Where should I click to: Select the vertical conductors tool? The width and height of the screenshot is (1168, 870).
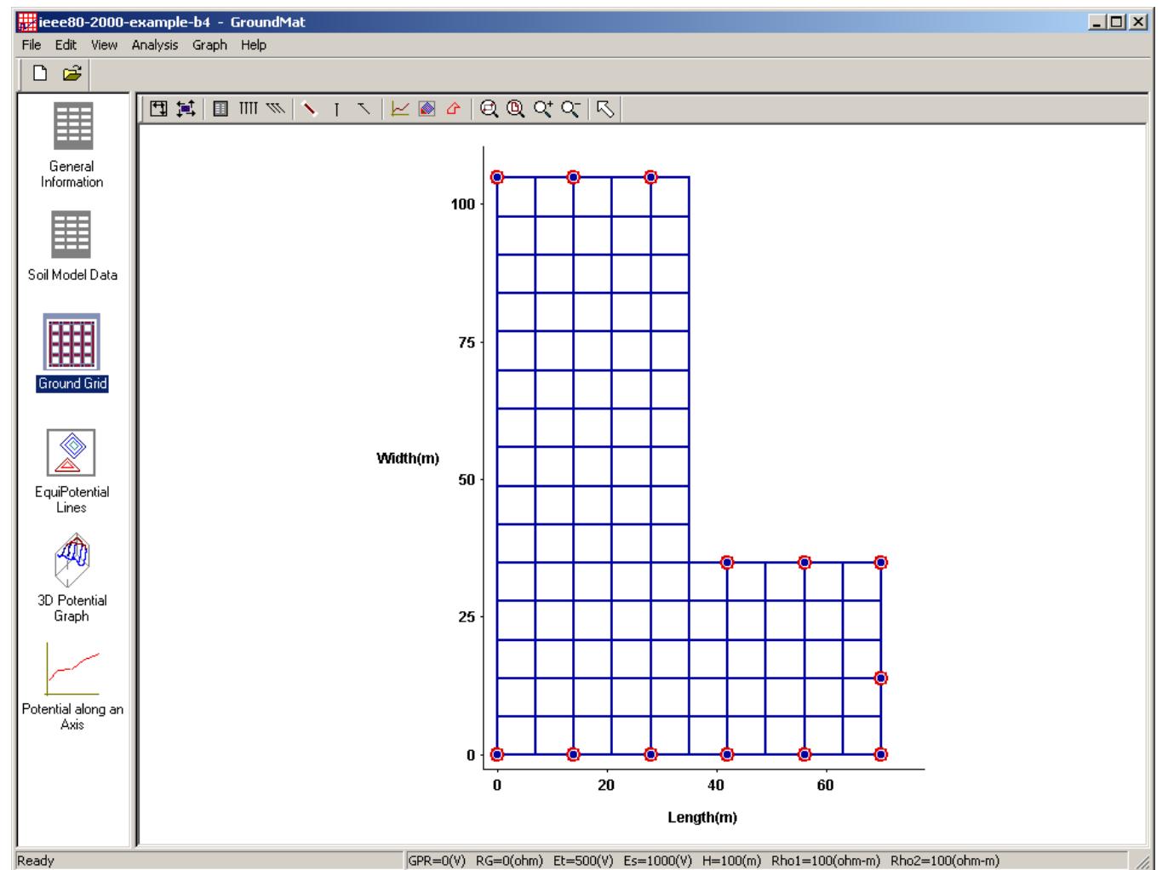pos(248,109)
